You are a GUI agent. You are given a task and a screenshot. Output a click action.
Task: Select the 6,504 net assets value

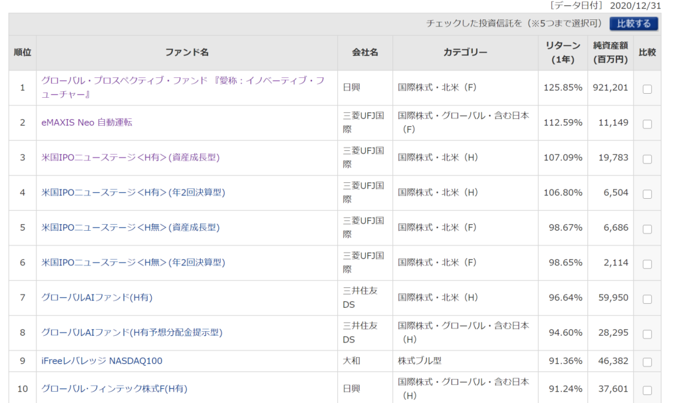616,192
